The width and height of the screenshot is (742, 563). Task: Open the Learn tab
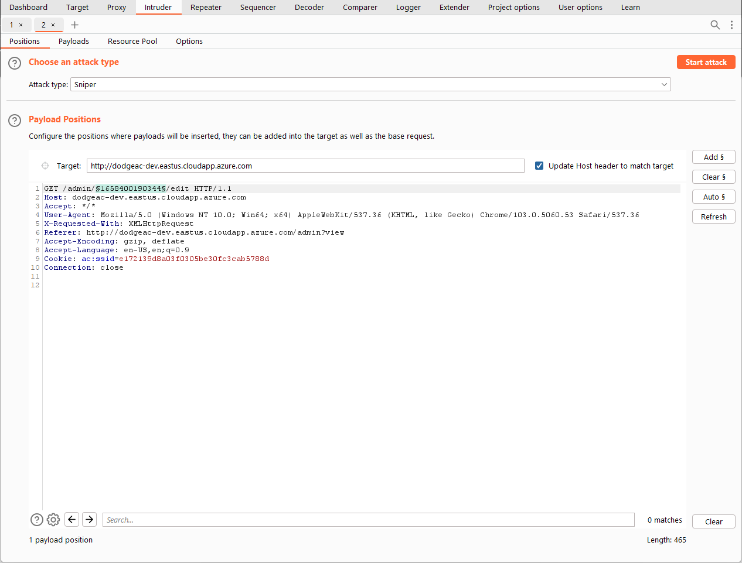[631, 8]
